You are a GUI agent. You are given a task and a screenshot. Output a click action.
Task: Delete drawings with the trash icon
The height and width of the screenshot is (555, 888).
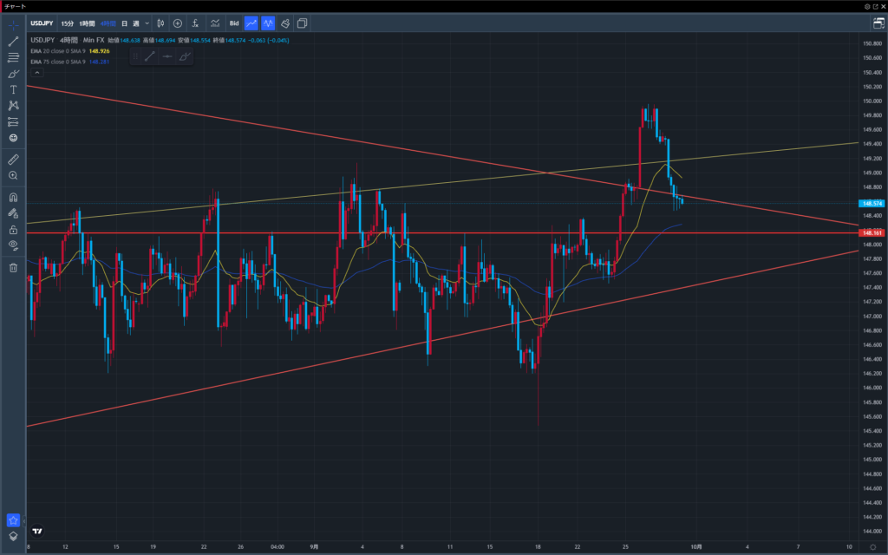[13, 268]
